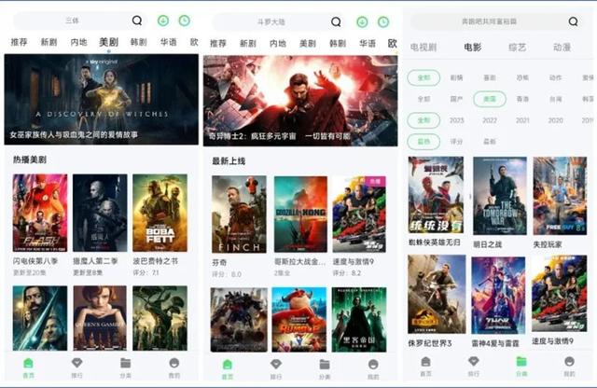Screen dimensions: 597x388
Task: Open 我的 profile icon on middle screen
Action: pyautogui.click(x=373, y=365)
